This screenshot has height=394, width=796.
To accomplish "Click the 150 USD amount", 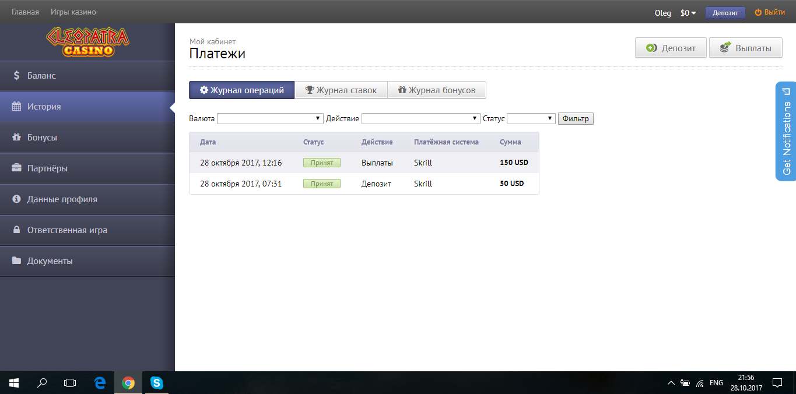I will click(x=514, y=163).
